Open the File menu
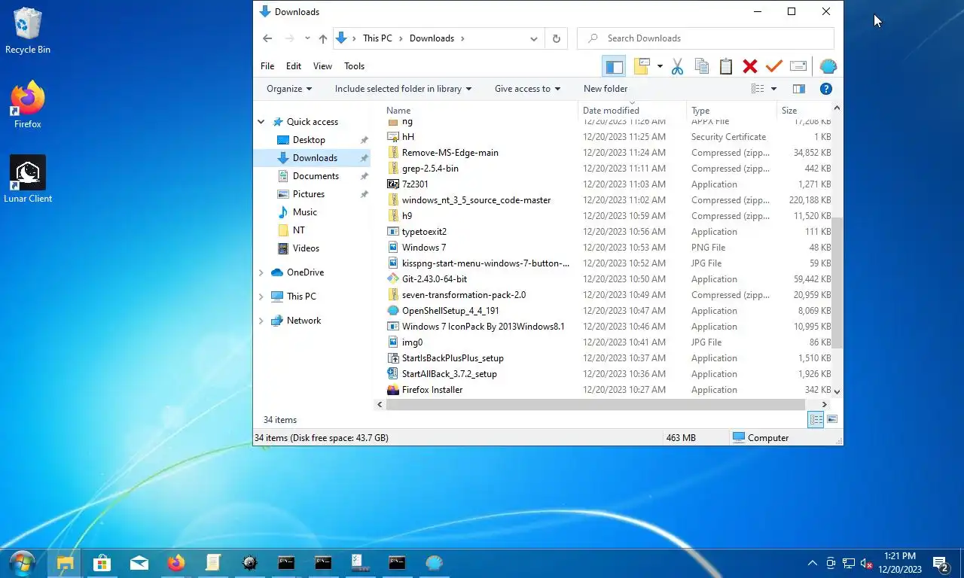964x578 pixels. click(267, 66)
